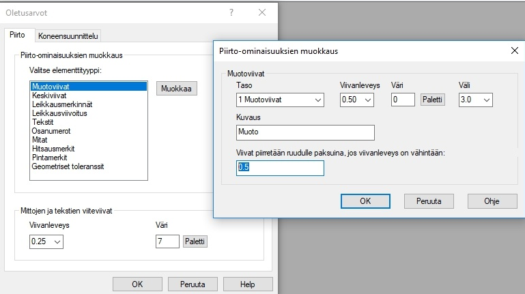Click the Muokkaa button
The height and width of the screenshot is (294, 525).
pos(178,89)
